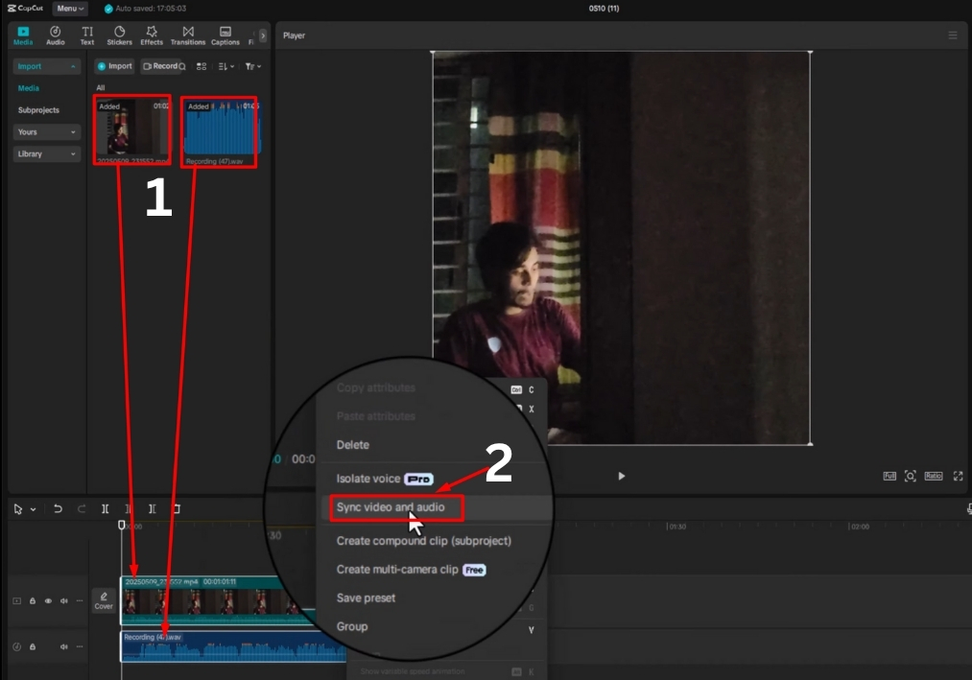Open the CapCut Menu dropdown
Screen dimensions: 972x680
70,8
